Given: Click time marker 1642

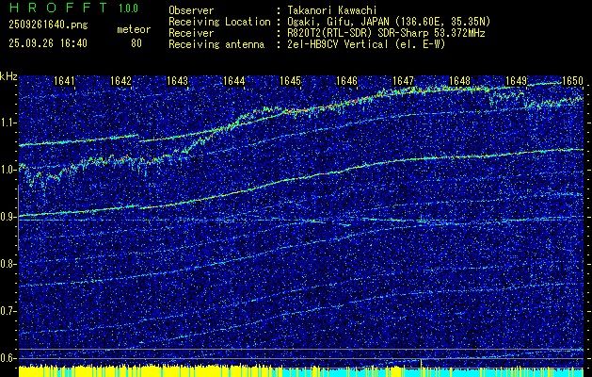Looking at the screenshot, I should (x=120, y=81).
